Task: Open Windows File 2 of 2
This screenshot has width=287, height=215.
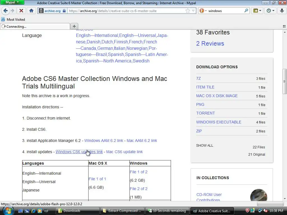Action: pyautogui.click(x=138, y=189)
